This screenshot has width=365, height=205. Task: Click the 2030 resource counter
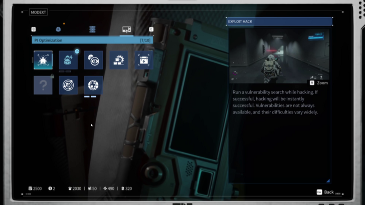(x=74, y=188)
